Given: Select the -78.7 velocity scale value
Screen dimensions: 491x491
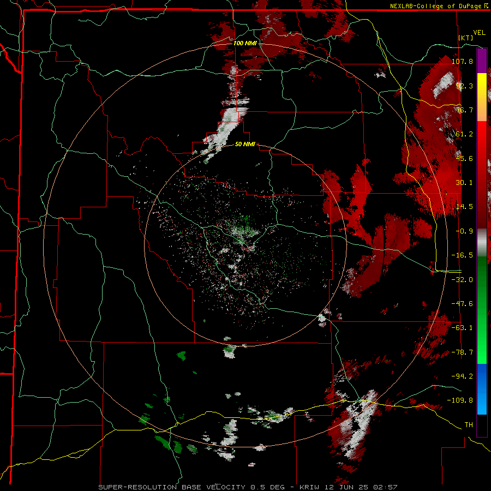Looking at the screenshot, I should [x=463, y=352].
